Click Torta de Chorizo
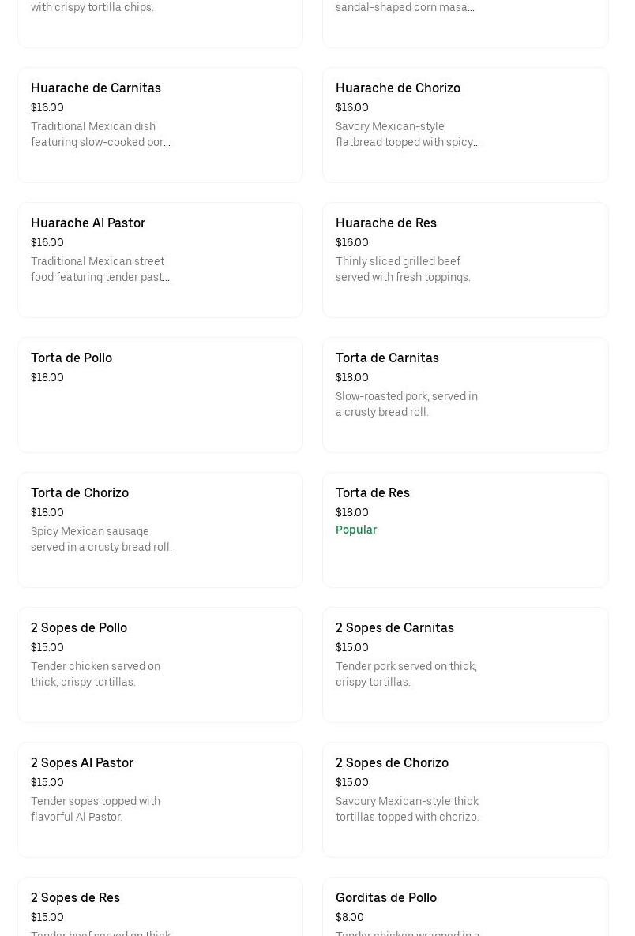Image resolution: width=635 pixels, height=936 pixels. tap(160, 530)
